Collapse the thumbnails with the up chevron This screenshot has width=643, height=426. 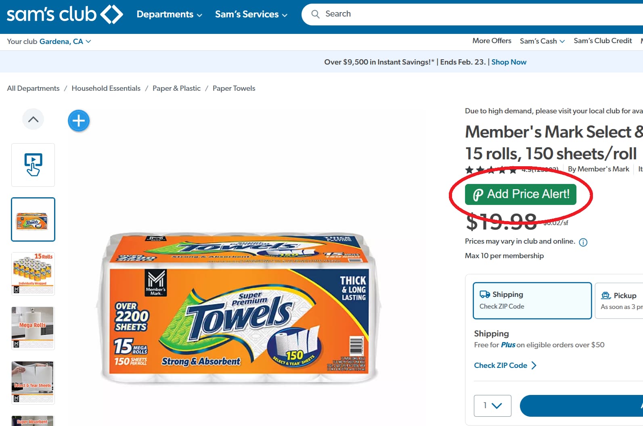pos(33,119)
